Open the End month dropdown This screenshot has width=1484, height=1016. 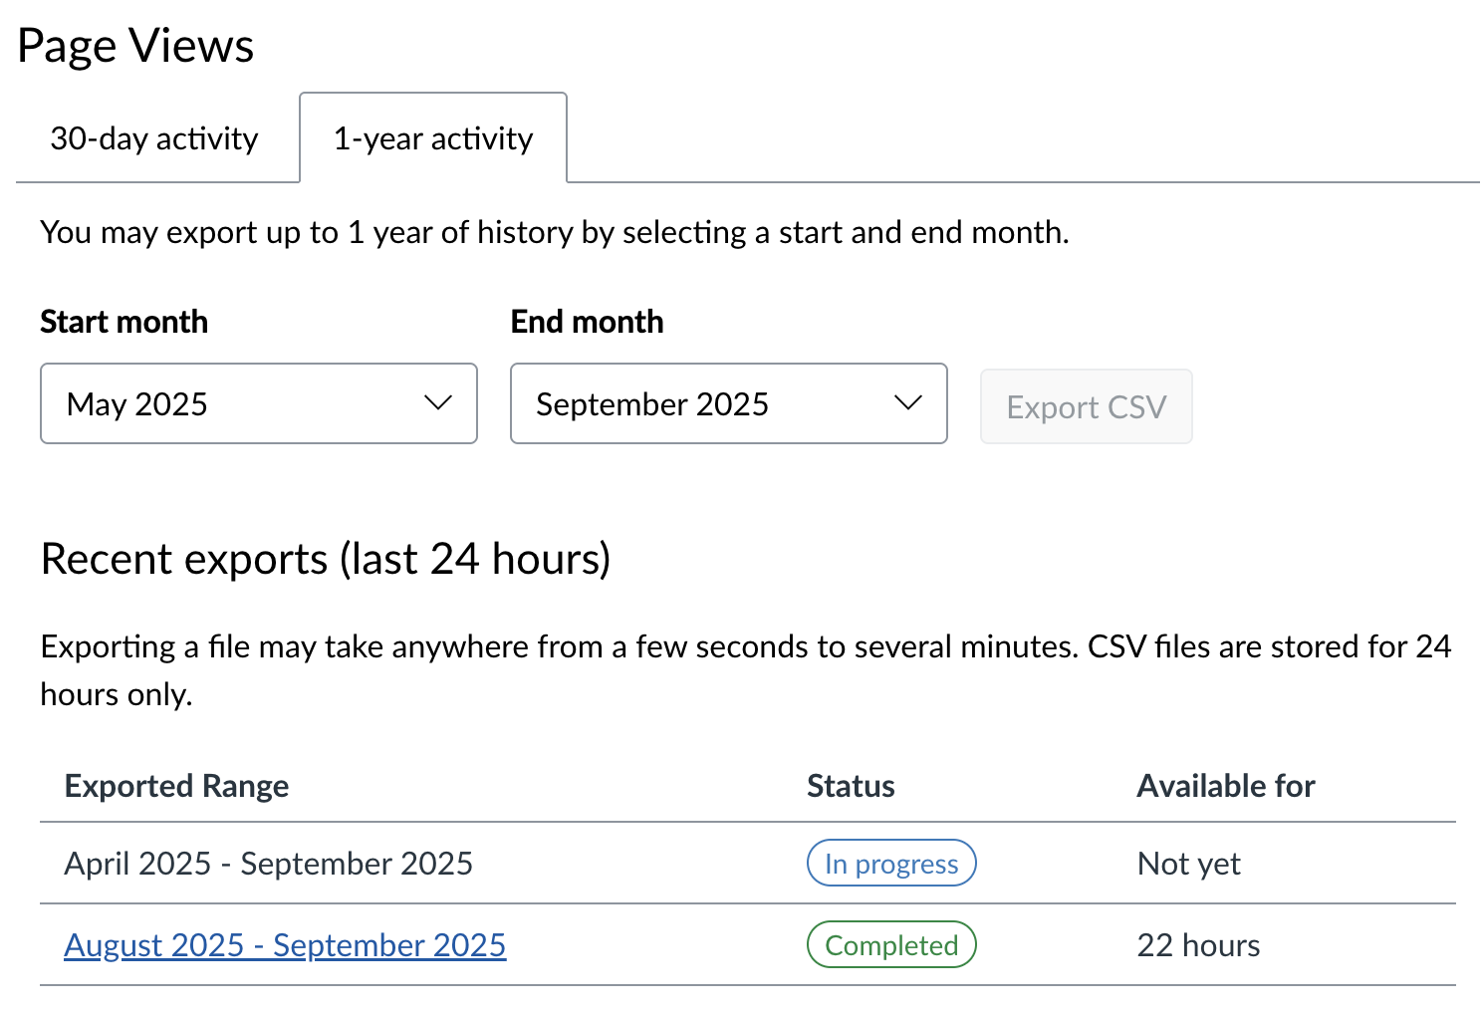tap(728, 403)
